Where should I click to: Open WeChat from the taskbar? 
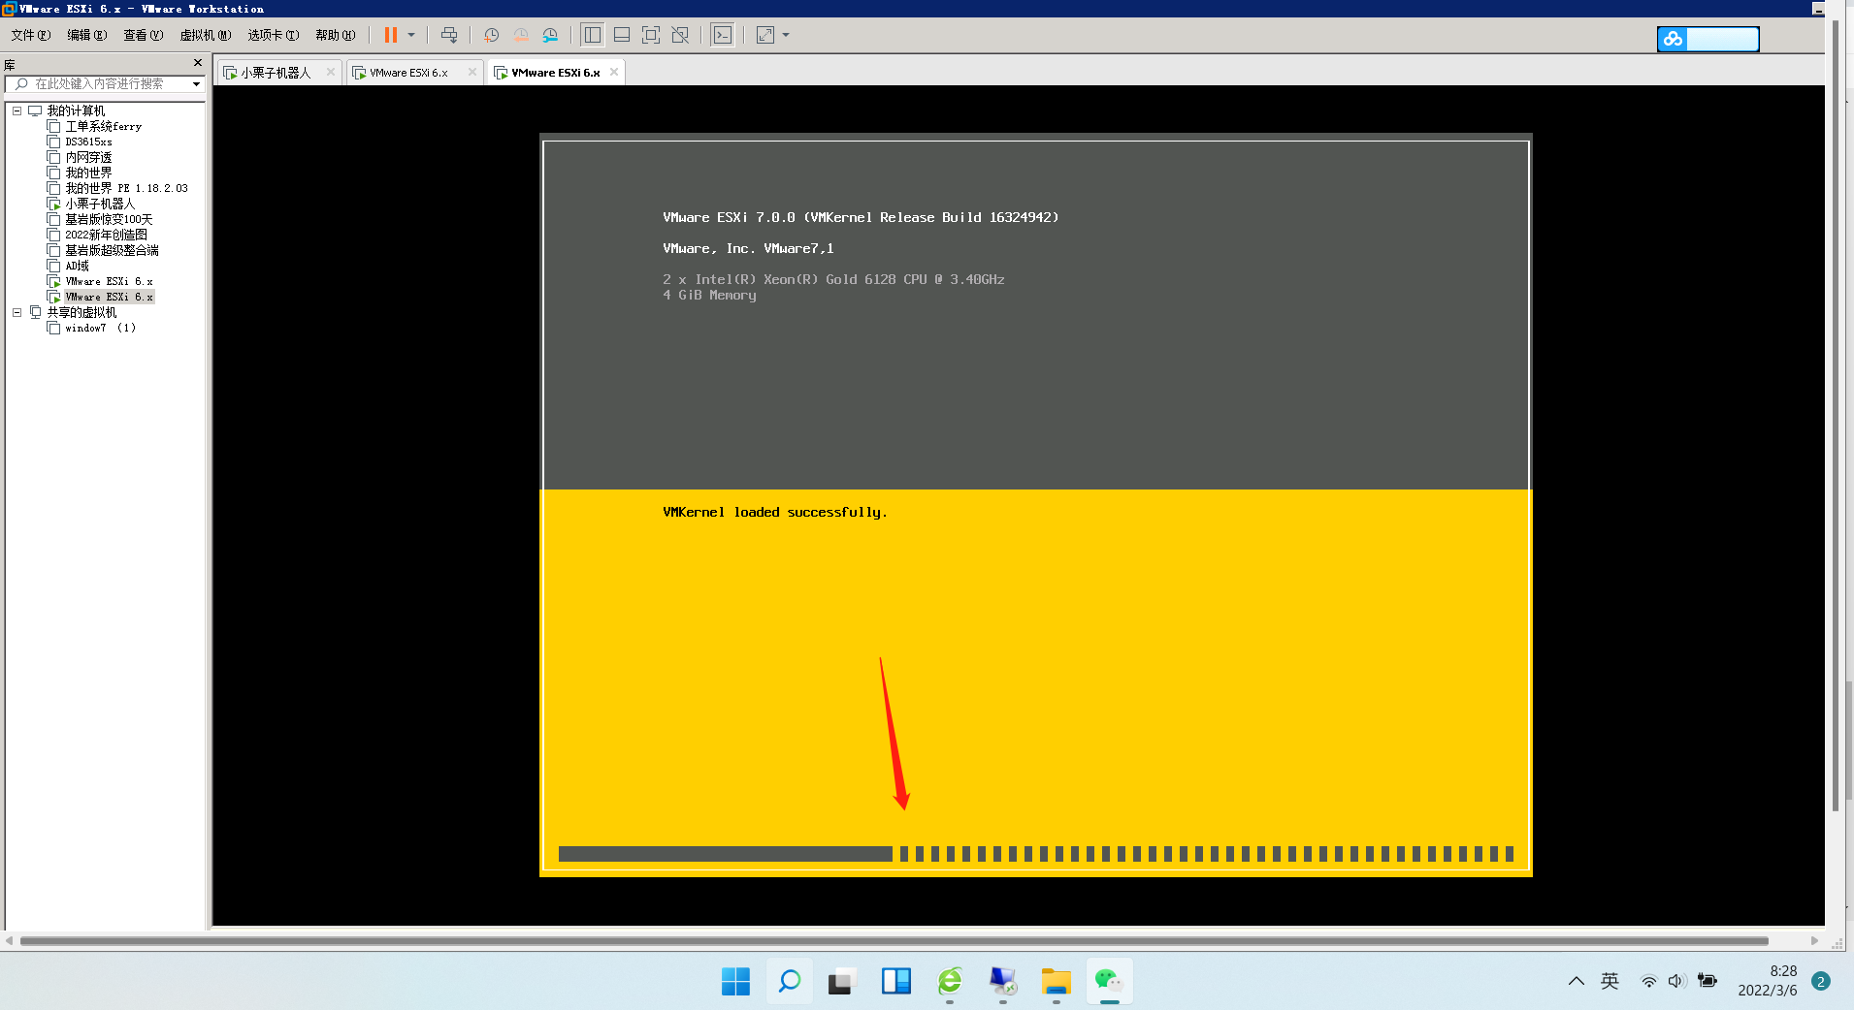click(x=1109, y=982)
